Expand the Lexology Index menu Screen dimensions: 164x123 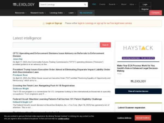click(x=57, y=13)
